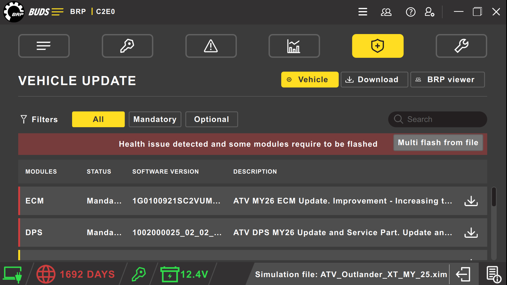This screenshot has height=285, width=507.
Task: Click ATV DPS MY26 Update description
Action: coord(343,232)
